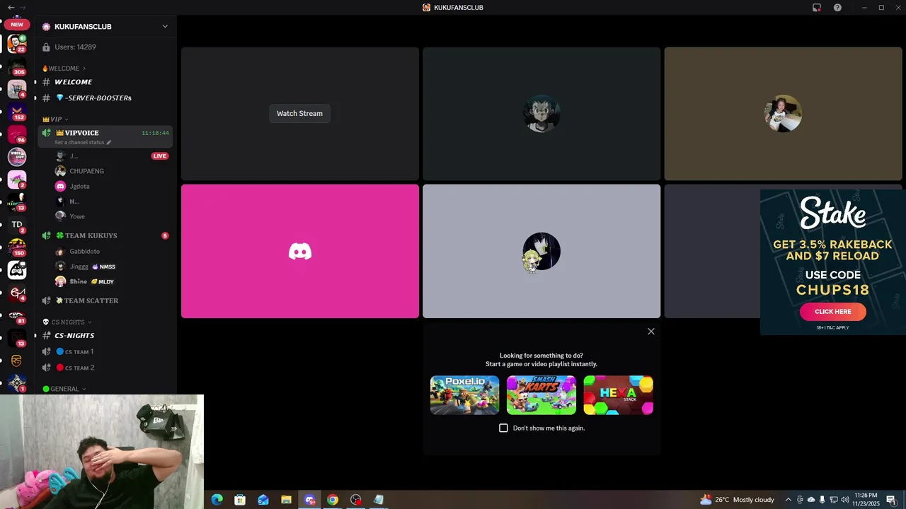Open the SERVER-BOOSTERs channel
The width and height of the screenshot is (906, 509).
105,98
